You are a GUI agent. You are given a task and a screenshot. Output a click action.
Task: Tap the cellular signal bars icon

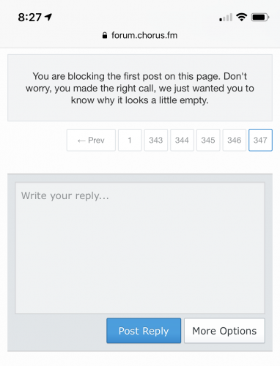point(226,18)
